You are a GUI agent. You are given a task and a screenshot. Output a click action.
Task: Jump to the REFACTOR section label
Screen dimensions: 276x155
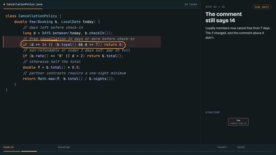[x=64, y=147]
